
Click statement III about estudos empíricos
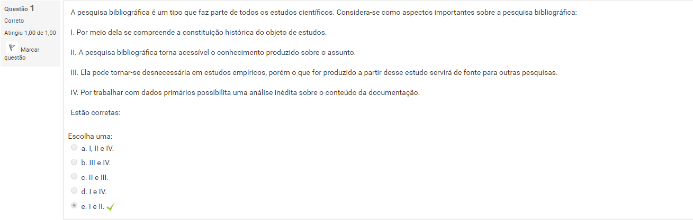tap(313, 73)
